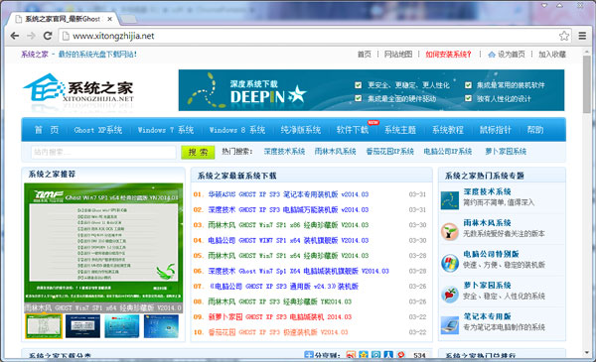Viewport: 596px width, 362px height.
Task: Reload the page with the refresh icon
Action: coord(48,36)
